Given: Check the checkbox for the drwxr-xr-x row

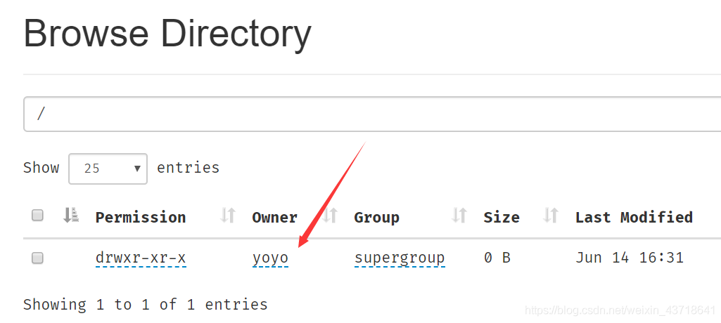Looking at the screenshot, I should click(38, 258).
